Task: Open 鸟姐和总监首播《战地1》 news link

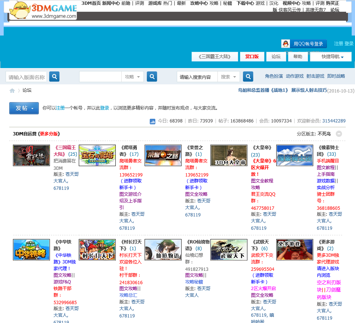Action: click(283, 90)
